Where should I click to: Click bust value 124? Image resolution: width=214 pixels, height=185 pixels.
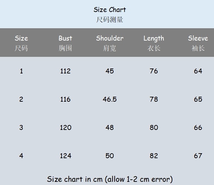[x=65, y=156]
